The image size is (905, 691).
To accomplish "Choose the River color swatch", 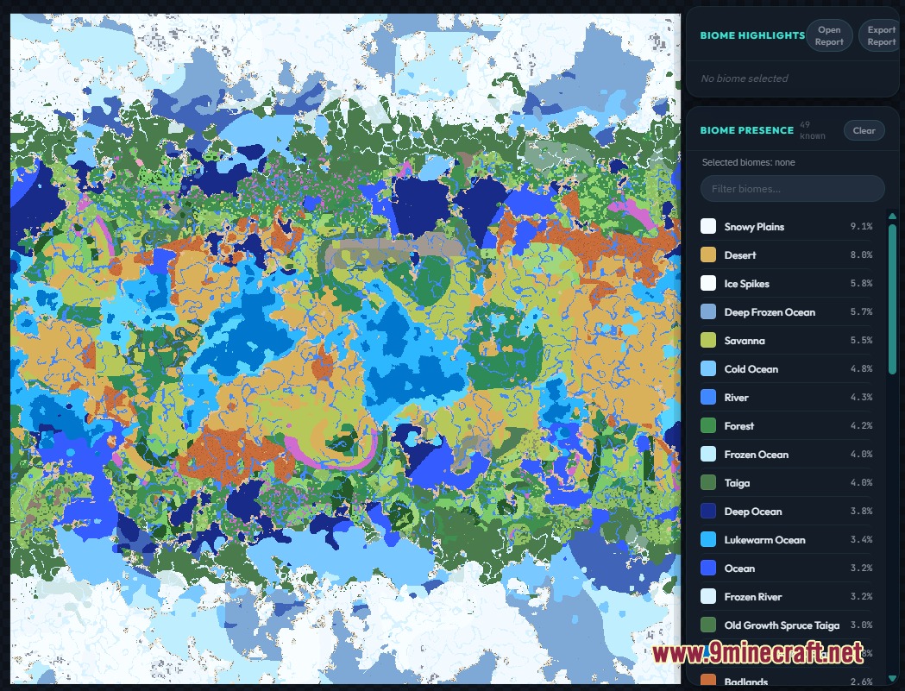I will tap(708, 397).
